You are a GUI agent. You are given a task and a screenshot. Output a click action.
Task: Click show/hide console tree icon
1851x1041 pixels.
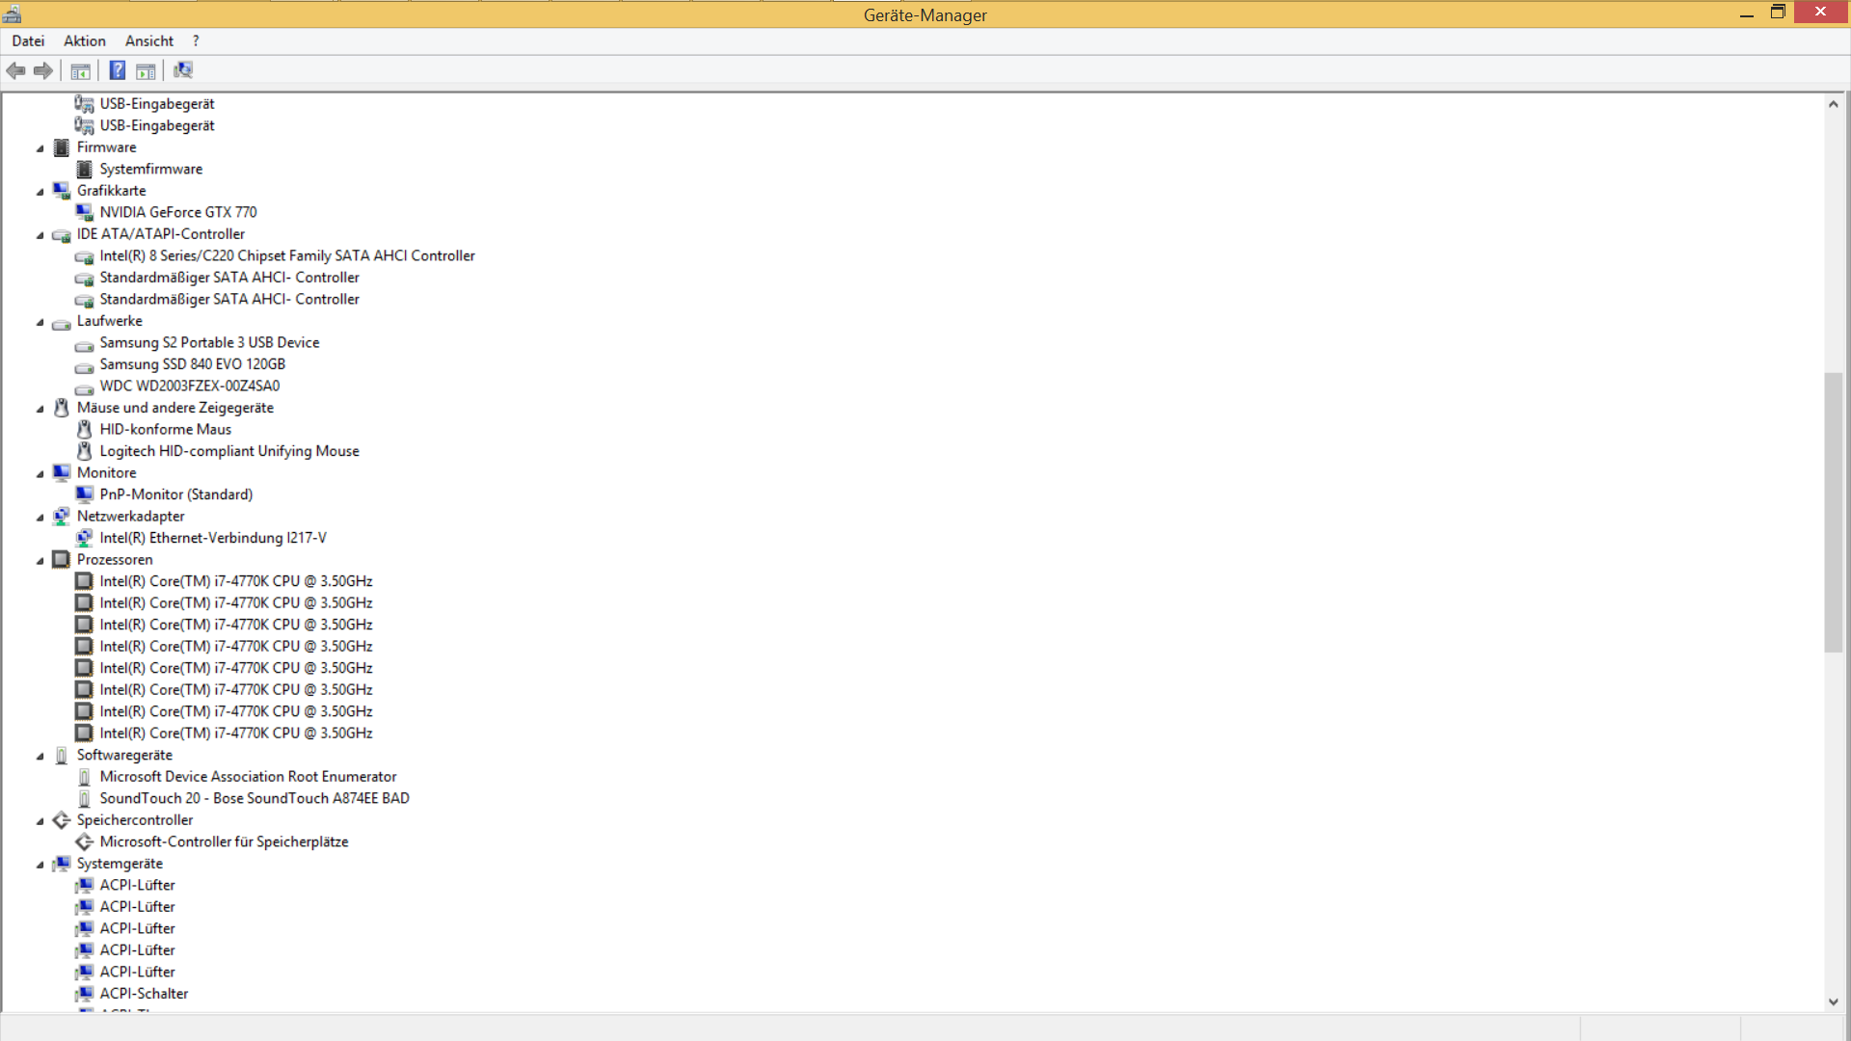point(80,70)
